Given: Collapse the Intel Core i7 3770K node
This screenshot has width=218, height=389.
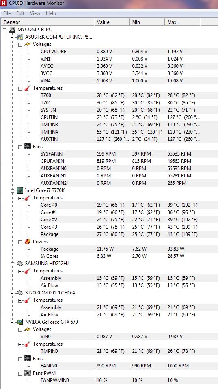Looking at the screenshot, I should (12, 190).
